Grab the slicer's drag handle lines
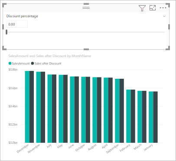Screen dimensions: 176x161 pyautogui.click(x=86, y=7)
